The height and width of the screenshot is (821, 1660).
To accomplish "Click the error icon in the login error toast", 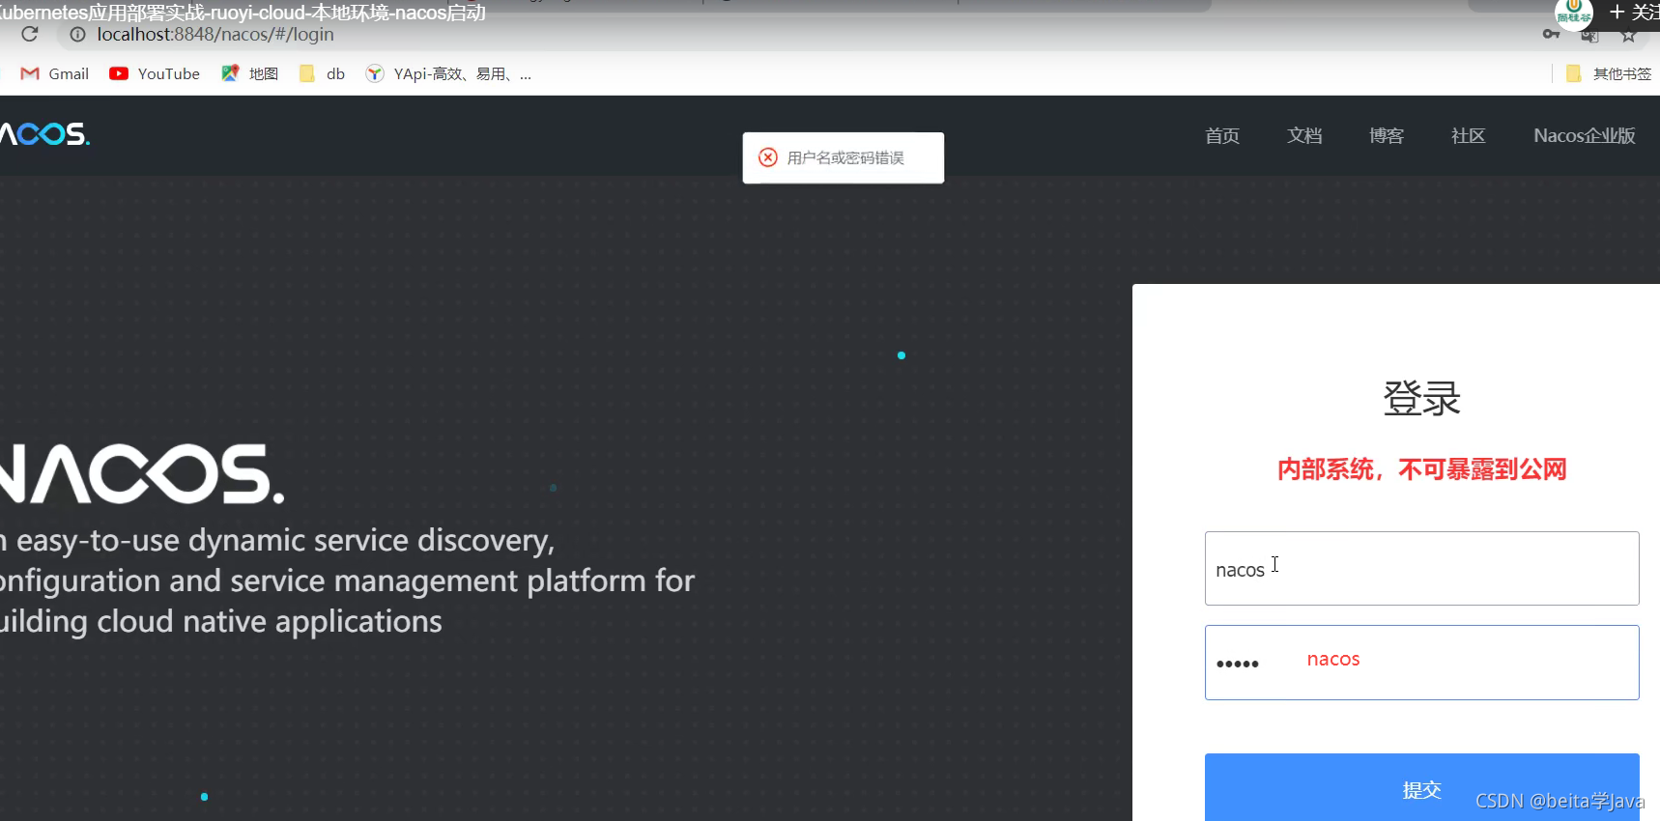I will pos(768,157).
